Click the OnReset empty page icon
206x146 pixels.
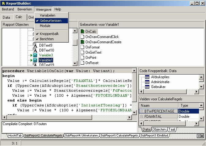pos(82,63)
